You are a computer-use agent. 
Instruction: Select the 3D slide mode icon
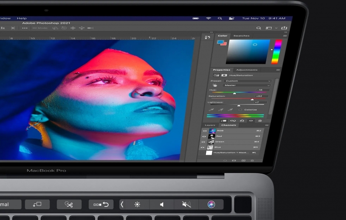click(82, 28)
